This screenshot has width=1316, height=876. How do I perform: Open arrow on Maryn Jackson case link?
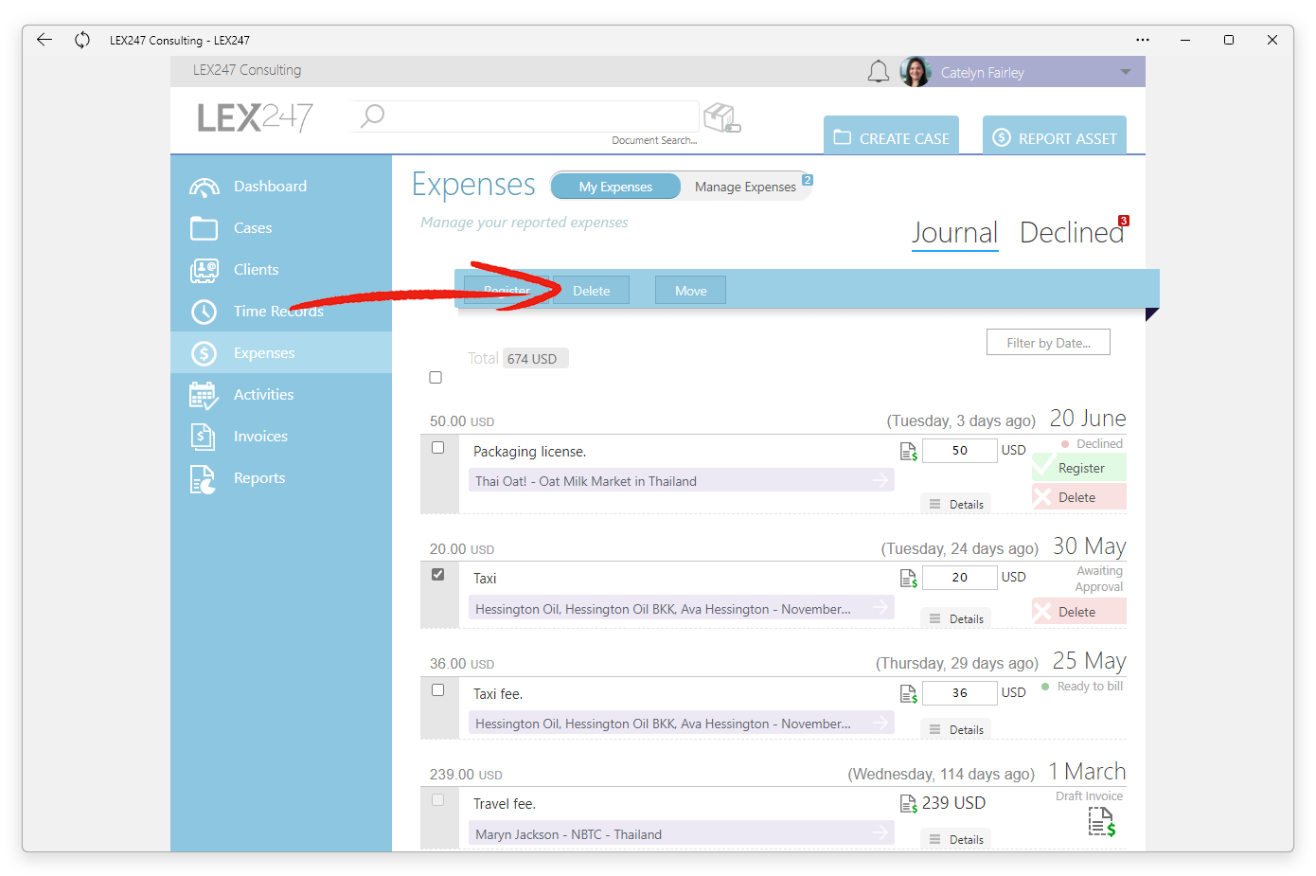(x=880, y=832)
